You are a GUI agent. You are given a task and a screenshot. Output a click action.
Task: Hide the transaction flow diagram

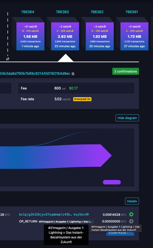pyautogui.click(x=127, y=118)
